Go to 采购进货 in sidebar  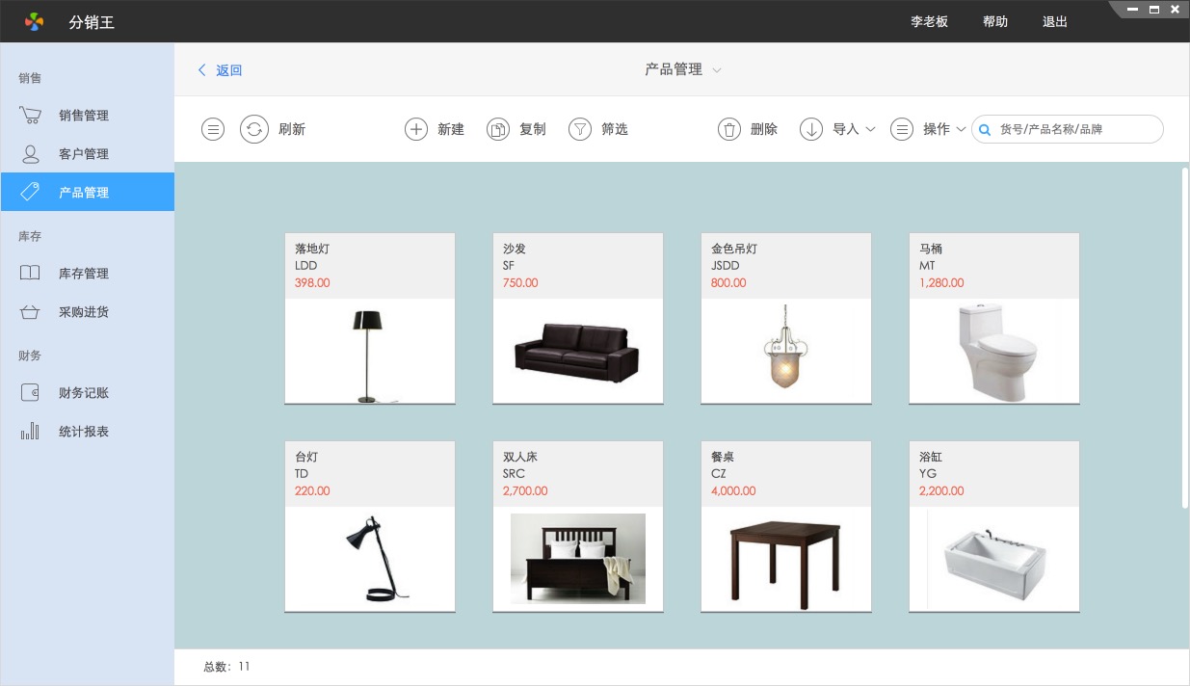point(83,312)
